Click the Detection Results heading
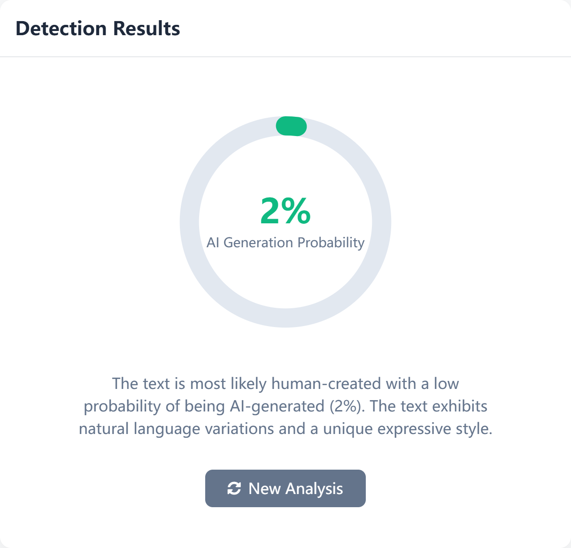This screenshot has height=548, width=571. [98, 29]
